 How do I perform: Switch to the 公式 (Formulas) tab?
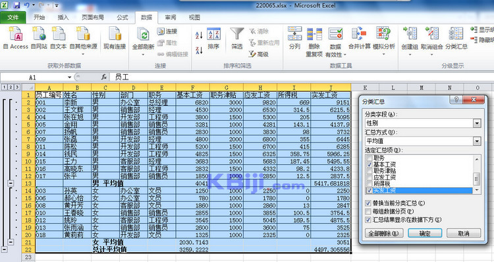click(x=123, y=18)
